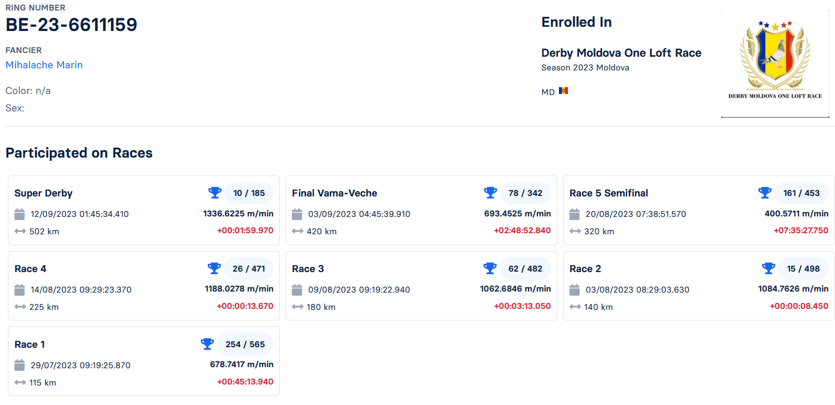Screen dimensions: 835x405
Task: Select the 161 / 453 ranking badge
Action: coord(801,193)
